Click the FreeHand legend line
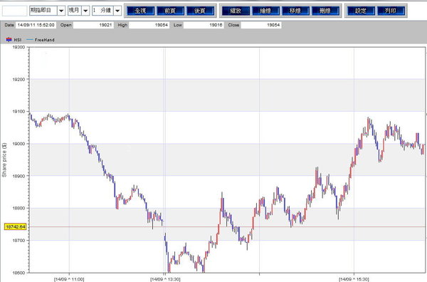Viewport: 427px width, 282px height. [x=30, y=40]
